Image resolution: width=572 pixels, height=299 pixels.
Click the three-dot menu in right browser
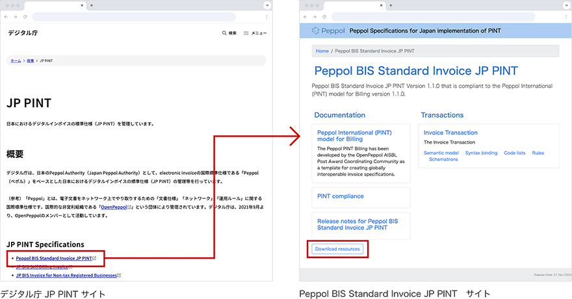coord(565,16)
